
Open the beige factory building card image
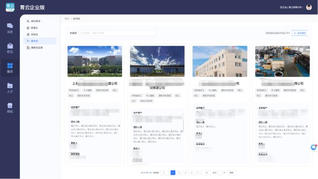(220, 61)
